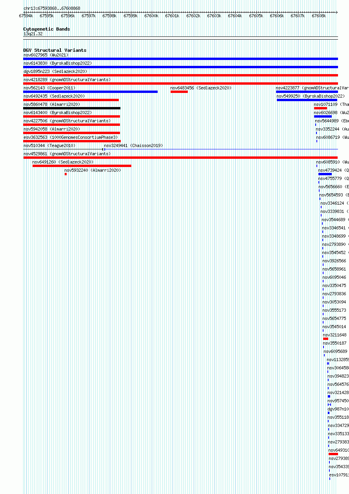Click the red bar under nsv6491260

pos(82,166)
